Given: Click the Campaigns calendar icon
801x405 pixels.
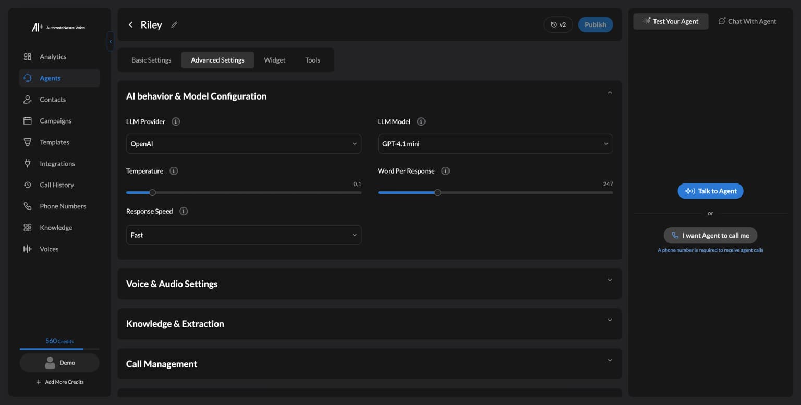Looking at the screenshot, I should point(28,121).
